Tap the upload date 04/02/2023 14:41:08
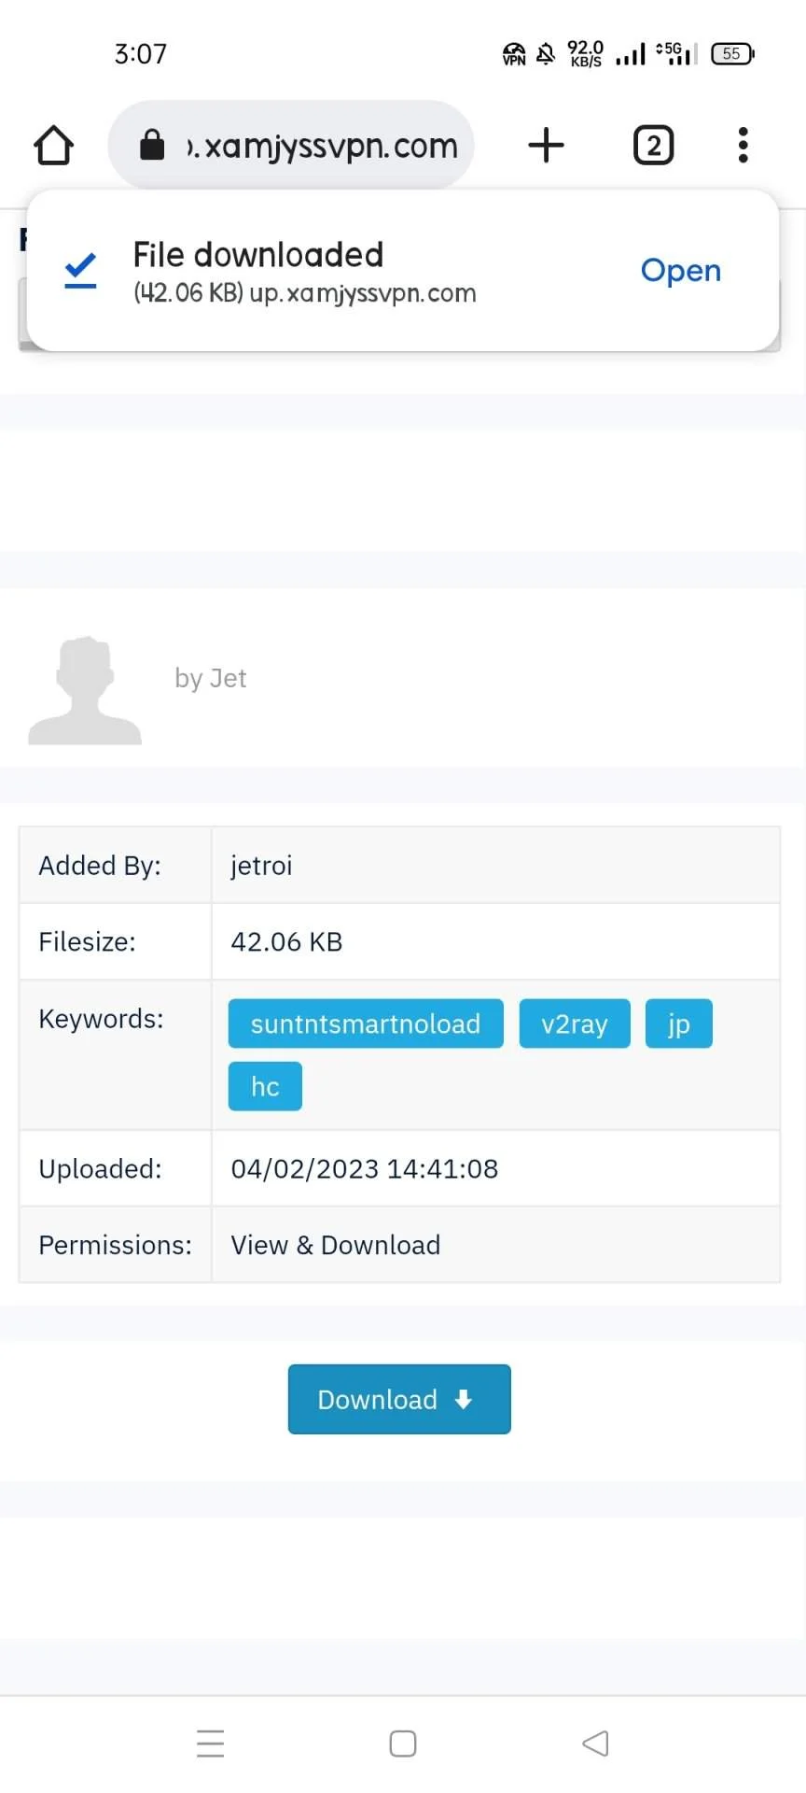 pos(365,1168)
